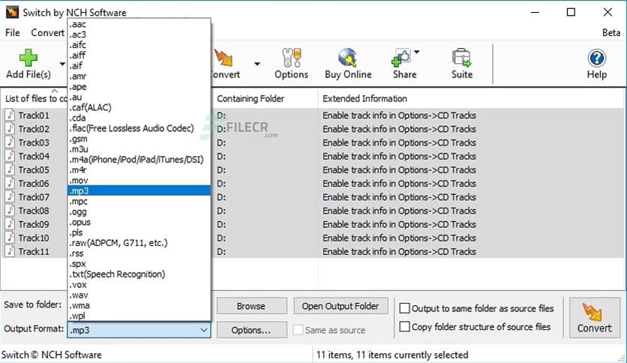Click the Open Output Folder button
627x363 pixels.
click(x=340, y=306)
